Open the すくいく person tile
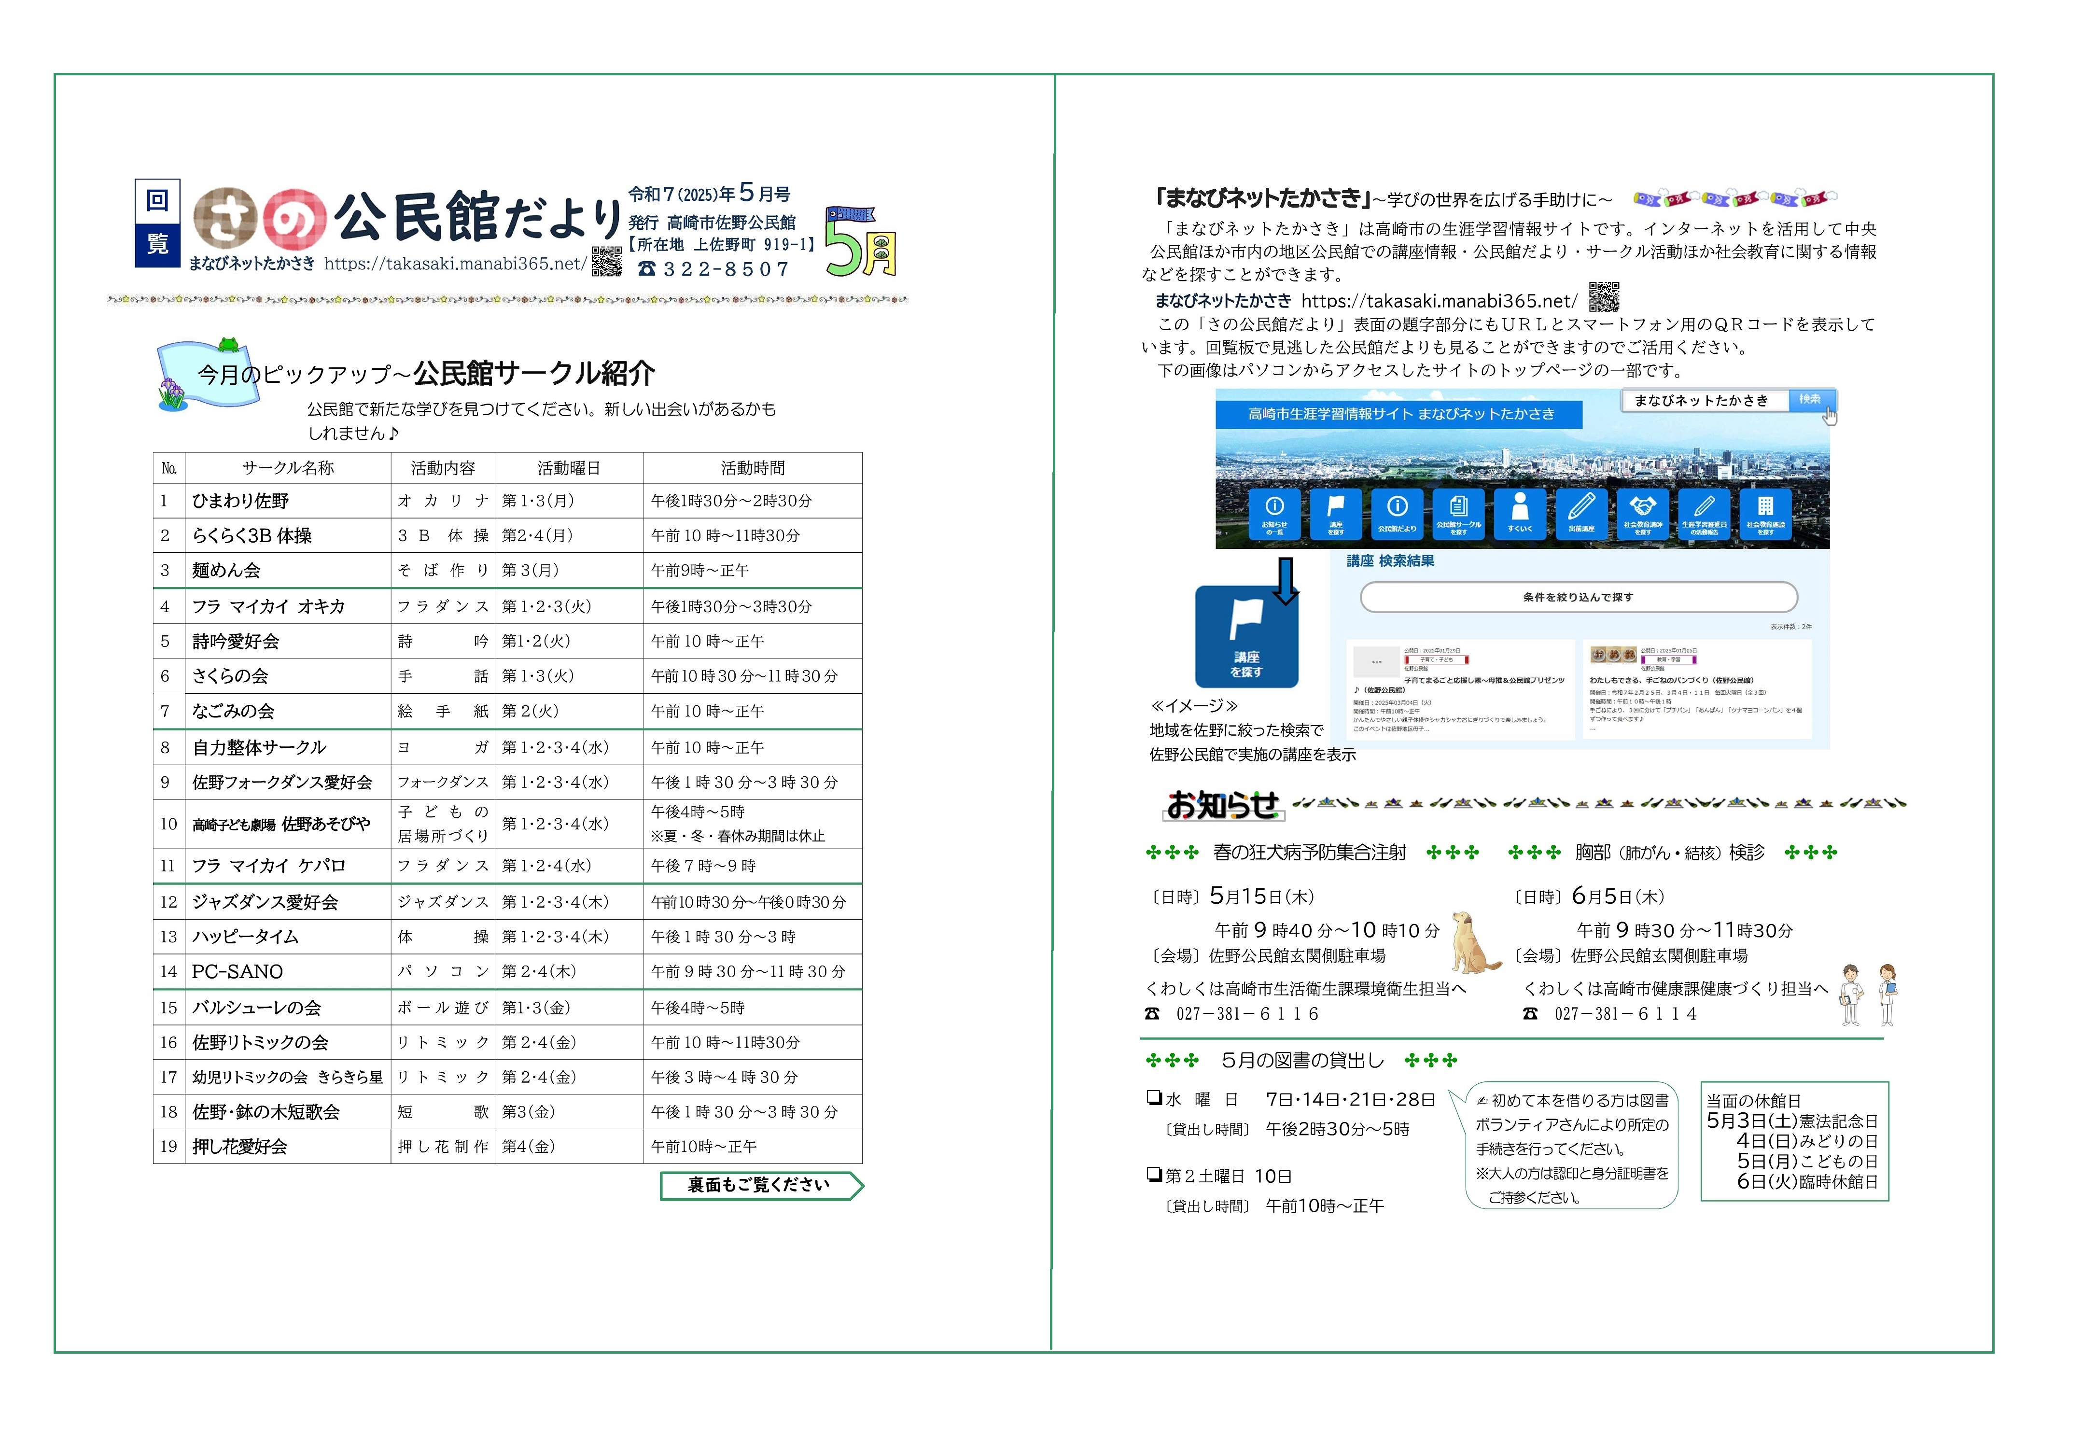This screenshot has width=2097, height=1429. [x=1520, y=513]
